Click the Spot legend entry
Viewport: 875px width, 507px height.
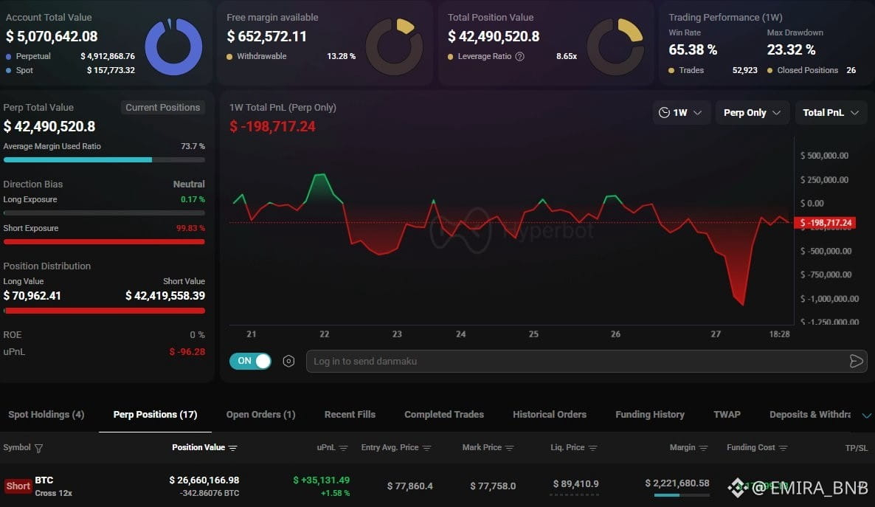pyautogui.click(x=70, y=70)
